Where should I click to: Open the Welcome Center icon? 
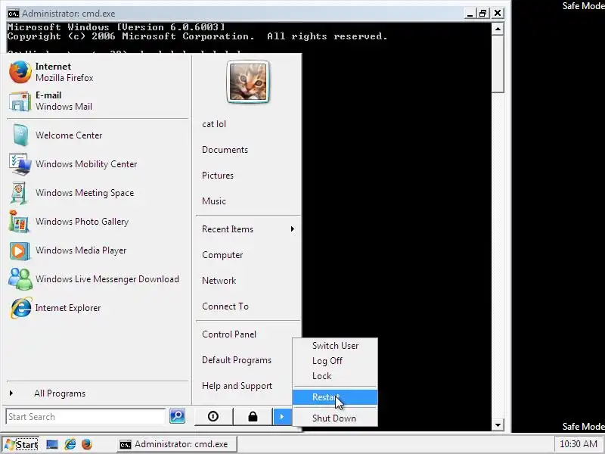pos(20,135)
